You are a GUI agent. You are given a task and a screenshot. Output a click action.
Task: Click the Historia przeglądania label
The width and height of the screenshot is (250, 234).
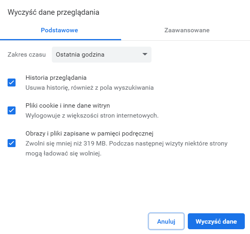tap(56, 78)
